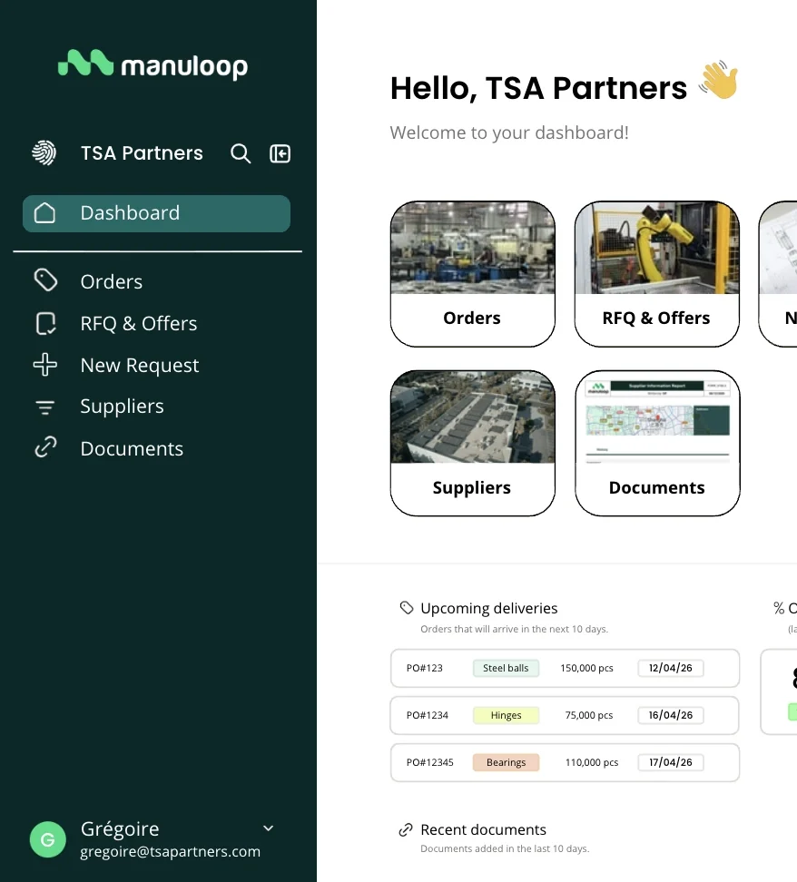The width and height of the screenshot is (797, 882).
Task: Open the RFQ & Offers dashboard card
Action: click(656, 274)
